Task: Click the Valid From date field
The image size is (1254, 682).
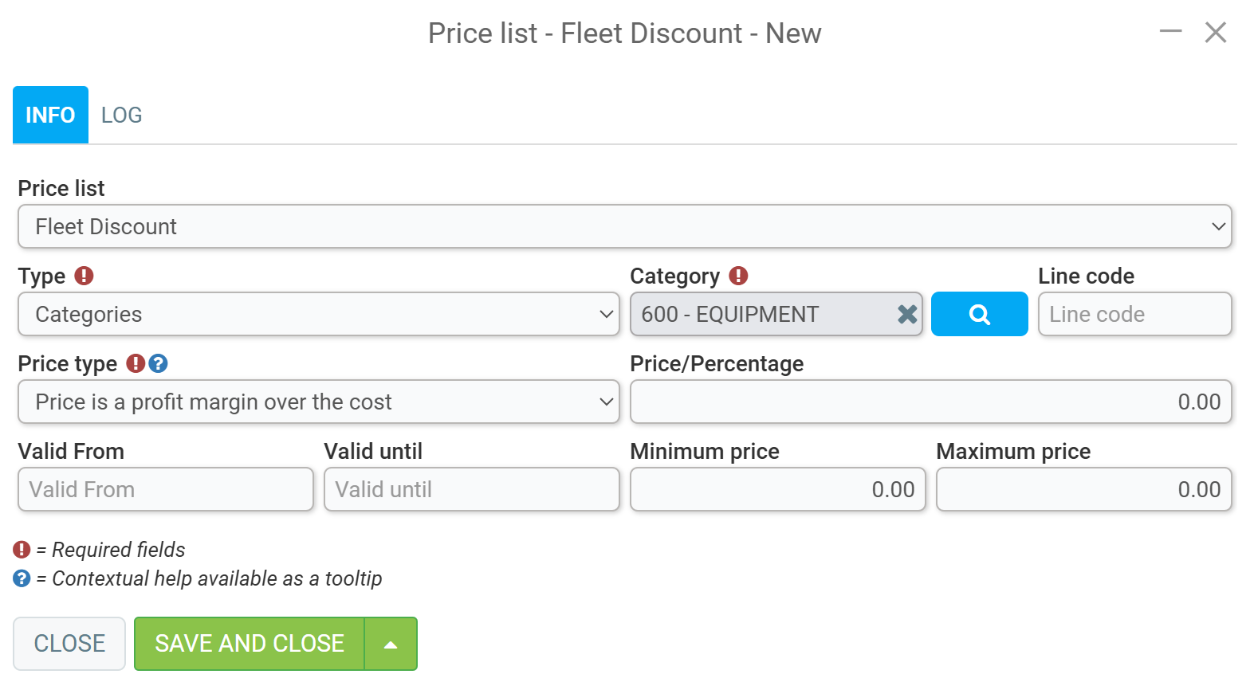Action: pyautogui.click(x=165, y=489)
